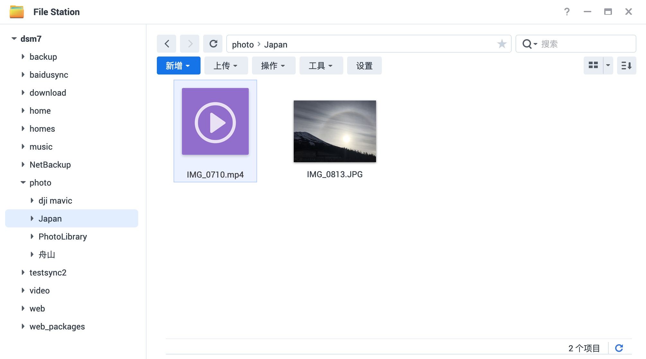Viewport: 646px width, 359px height.
Task: Open the baidusync folder in the tree
Action: pyautogui.click(x=49, y=75)
